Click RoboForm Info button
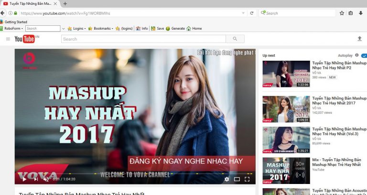This screenshot has height=195, width=367. pos(142,28)
